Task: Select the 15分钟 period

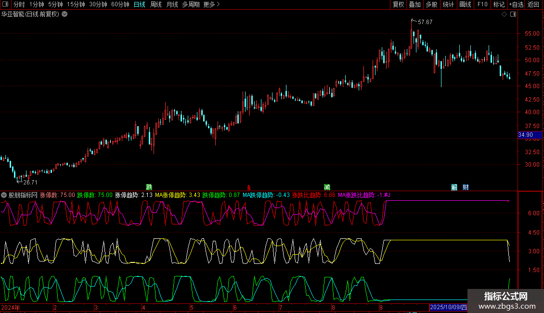Action: (76, 4)
